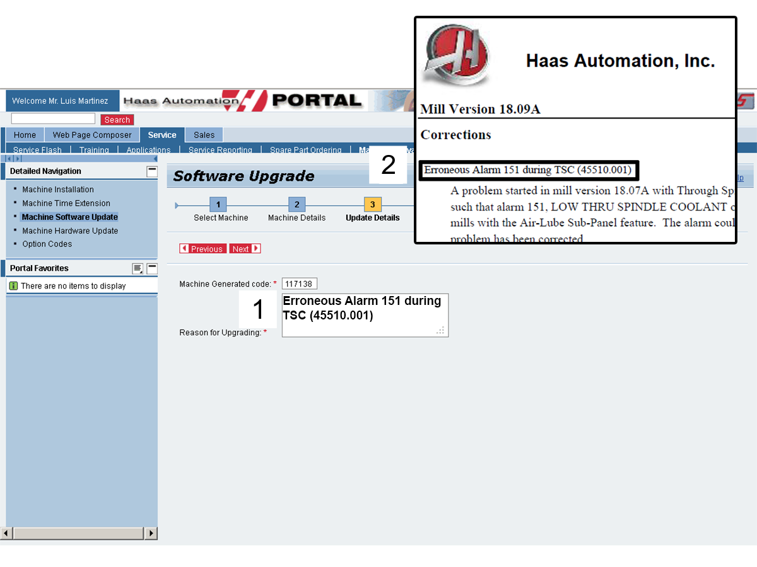Open the Machine Hardware Update link
This screenshot has height=567, width=757.
[70, 231]
